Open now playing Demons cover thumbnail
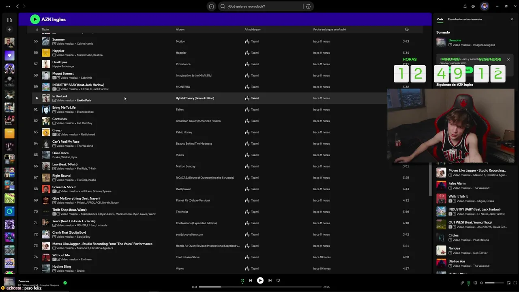Screen dimensions: 519x292 (x=9, y=282)
